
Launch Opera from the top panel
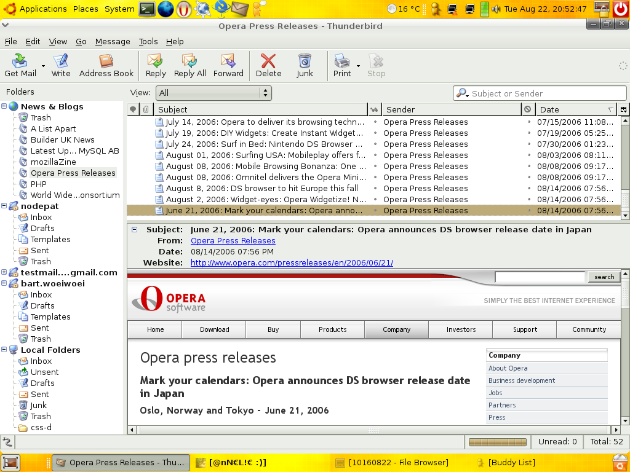184,9
